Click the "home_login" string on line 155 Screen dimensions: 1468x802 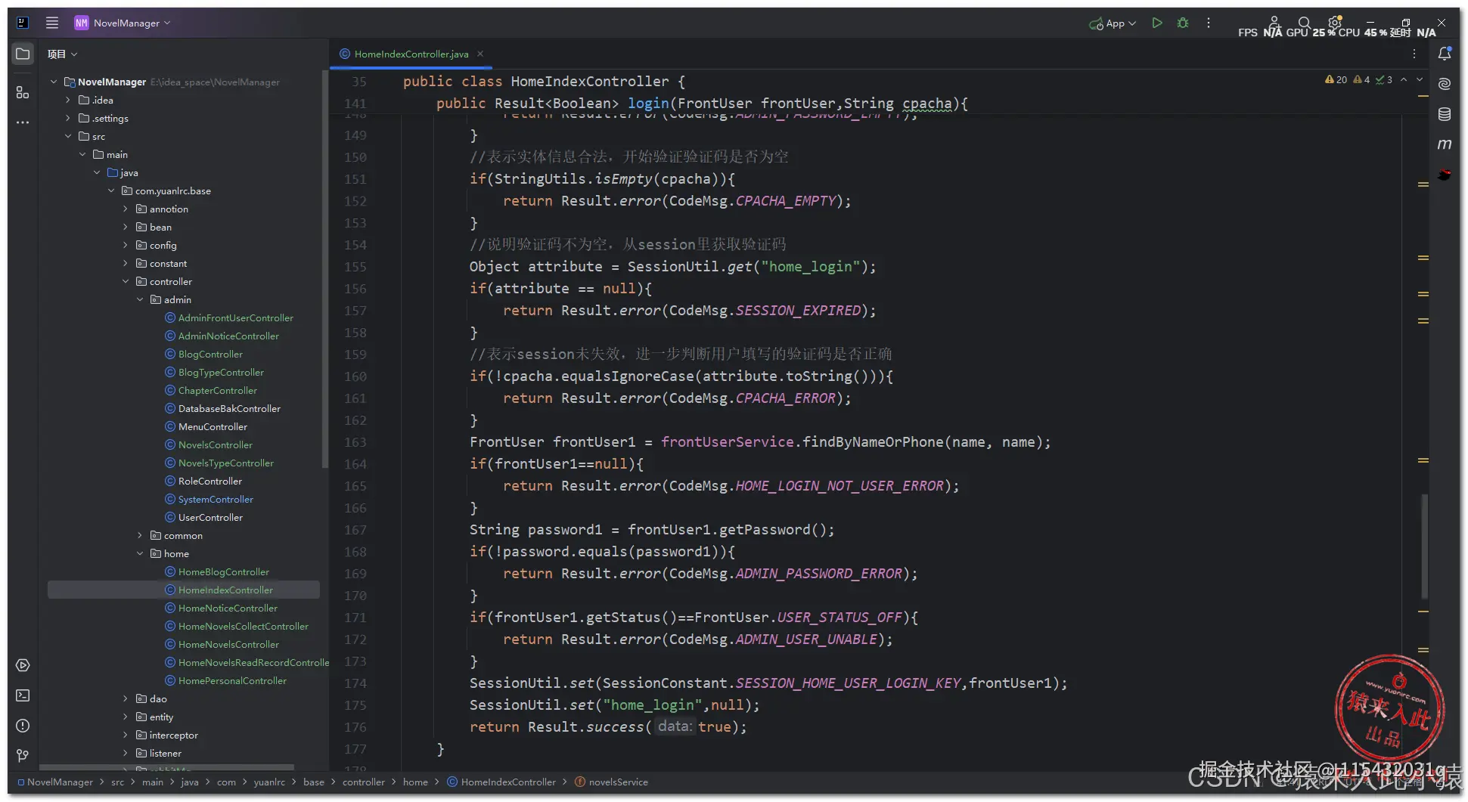[812, 267]
